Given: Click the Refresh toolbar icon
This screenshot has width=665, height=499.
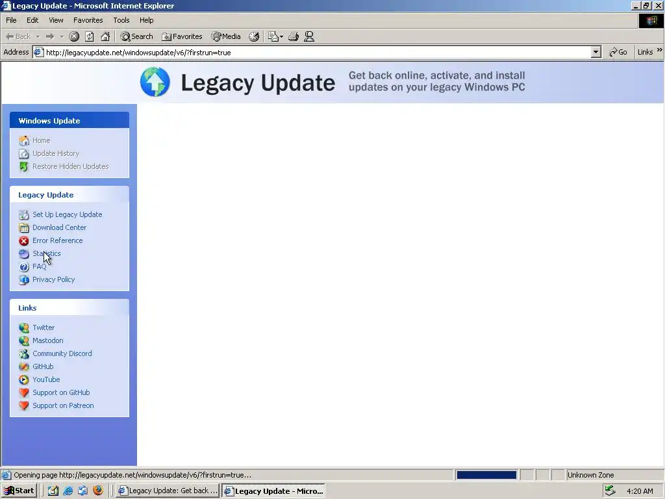Looking at the screenshot, I should click(90, 36).
